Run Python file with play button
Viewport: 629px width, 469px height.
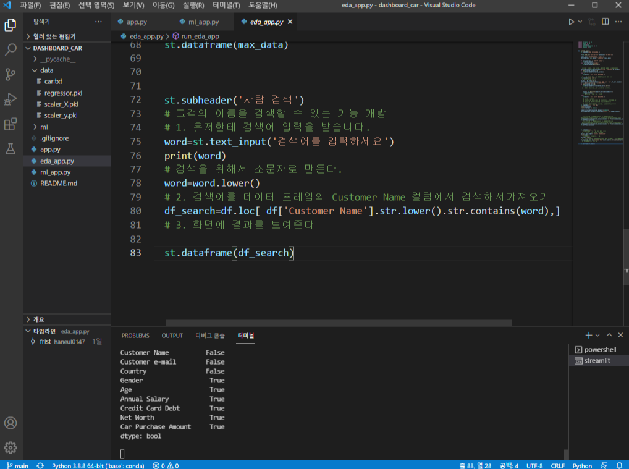tap(572, 22)
